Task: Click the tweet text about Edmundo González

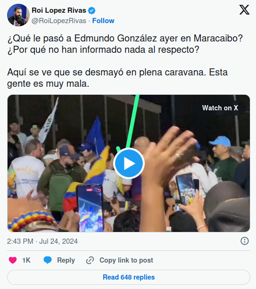Action: coord(125,61)
